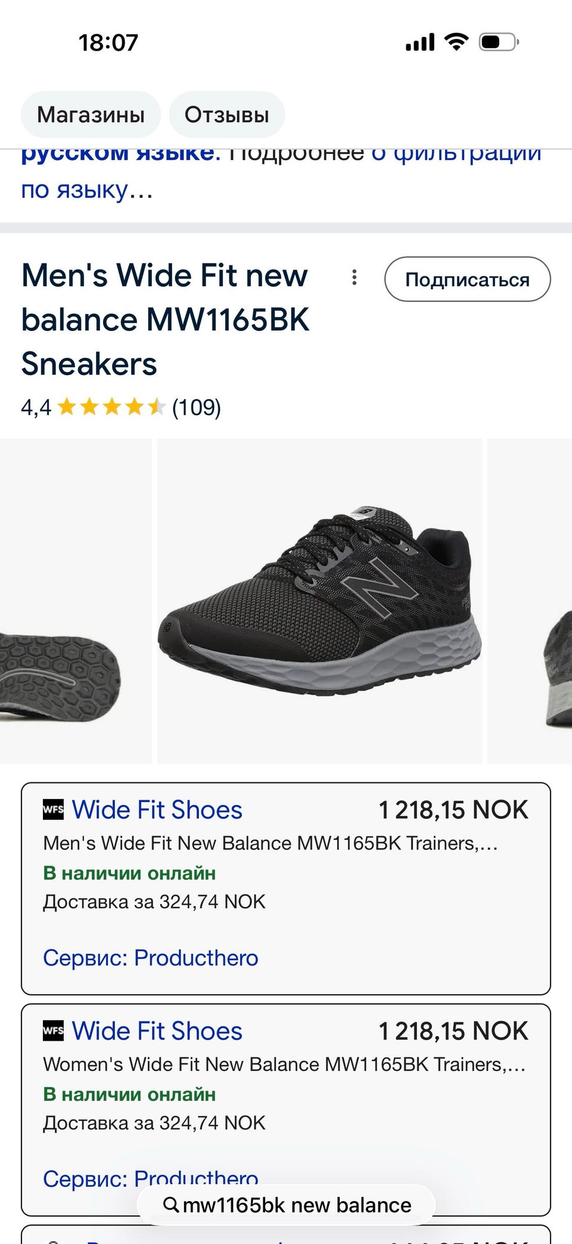View the main black sneaker photo
This screenshot has width=572, height=1244.
tap(319, 601)
